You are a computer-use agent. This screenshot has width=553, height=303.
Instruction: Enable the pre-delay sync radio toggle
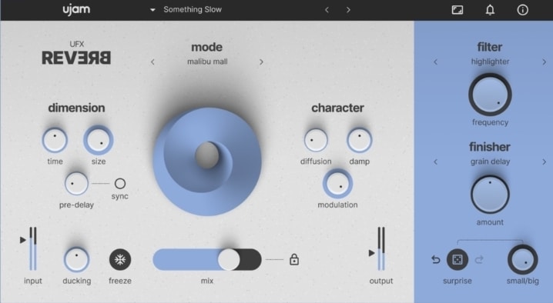click(120, 184)
